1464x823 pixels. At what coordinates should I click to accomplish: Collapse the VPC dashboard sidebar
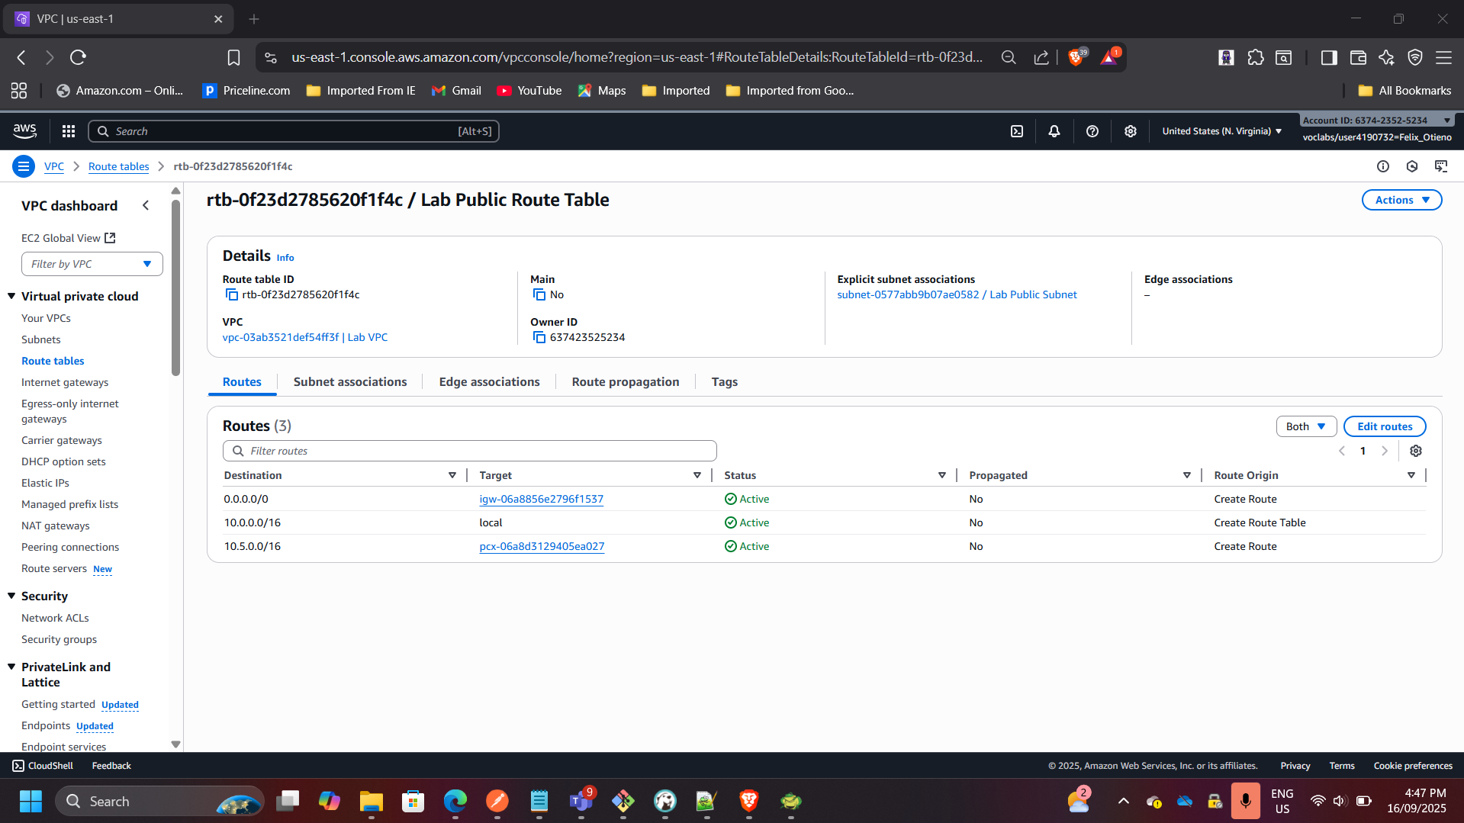146,206
